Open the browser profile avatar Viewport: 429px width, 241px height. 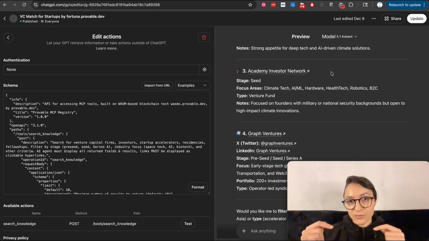coord(380,5)
